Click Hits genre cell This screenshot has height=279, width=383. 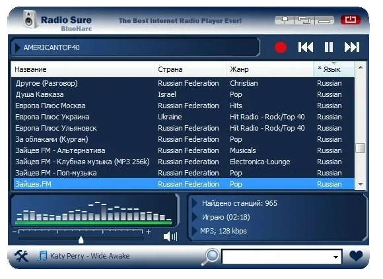(236, 106)
